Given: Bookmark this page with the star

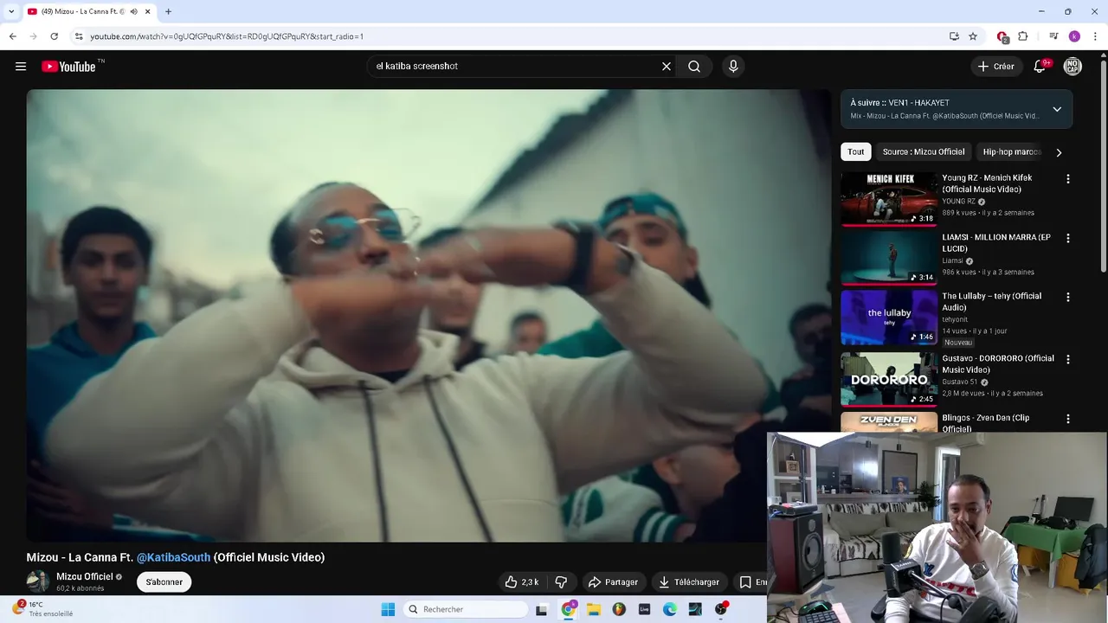Looking at the screenshot, I should 973,36.
